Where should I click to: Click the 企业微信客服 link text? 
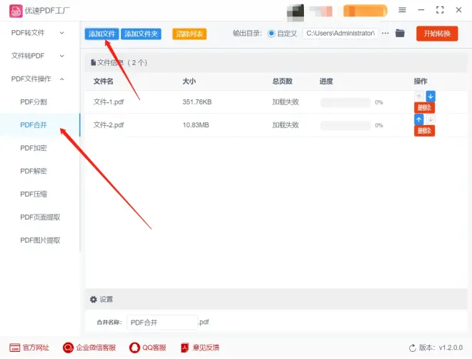96,348
